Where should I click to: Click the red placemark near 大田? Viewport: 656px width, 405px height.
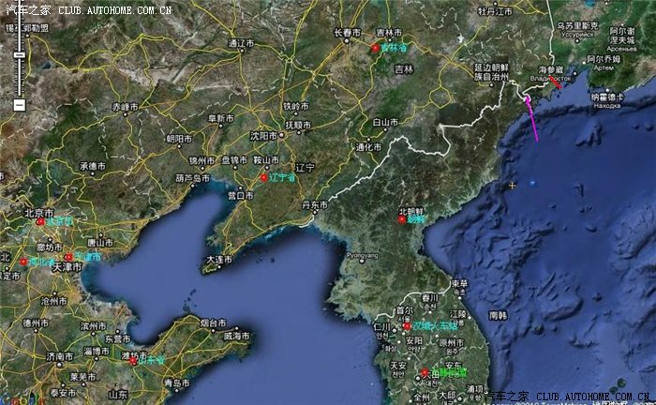point(425,372)
